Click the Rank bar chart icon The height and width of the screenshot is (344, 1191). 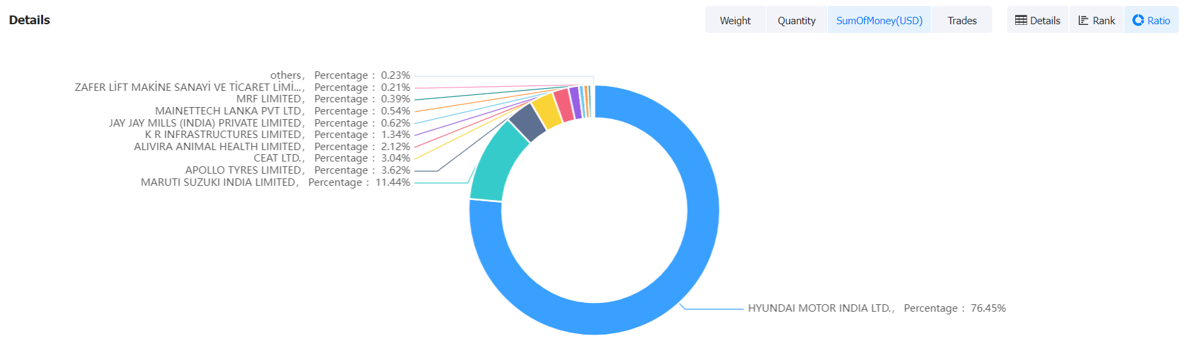tap(1083, 20)
